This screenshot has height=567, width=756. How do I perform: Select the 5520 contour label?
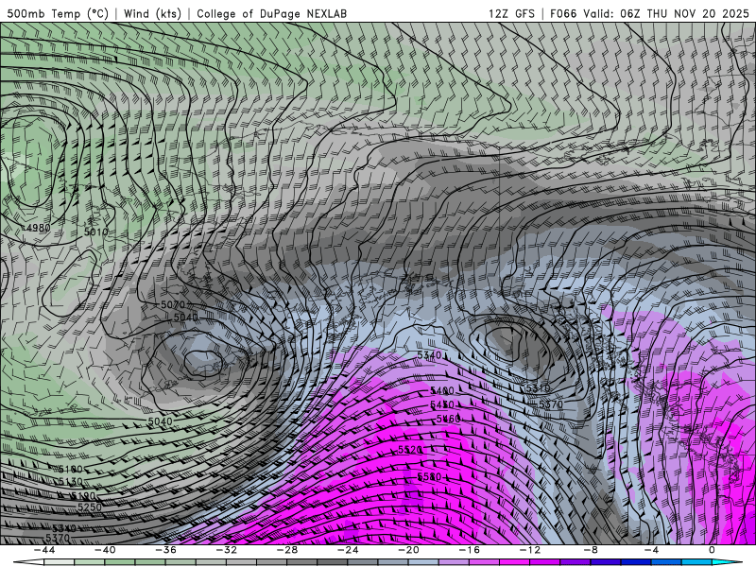coord(410,450)
